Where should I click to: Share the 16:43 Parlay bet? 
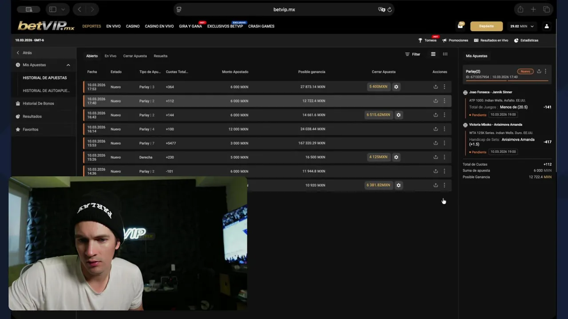(436, 115)
